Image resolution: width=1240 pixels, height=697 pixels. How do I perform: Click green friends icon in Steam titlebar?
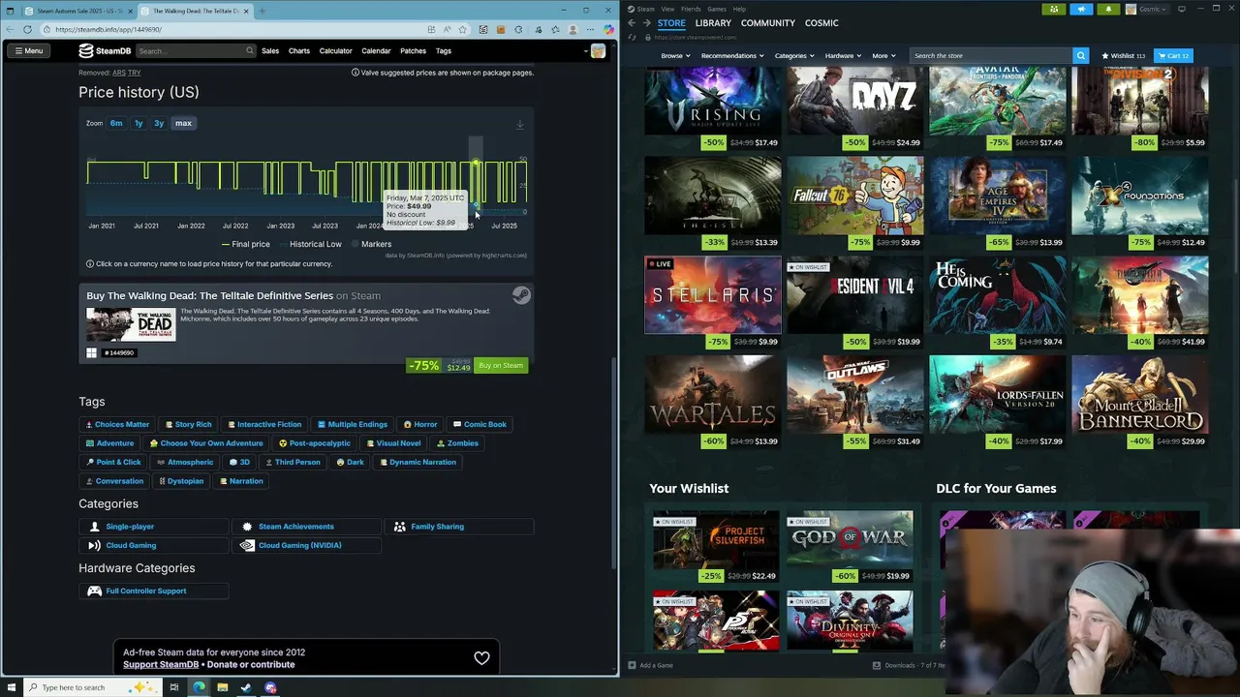pyautogui.click(x=1054, y=9)
